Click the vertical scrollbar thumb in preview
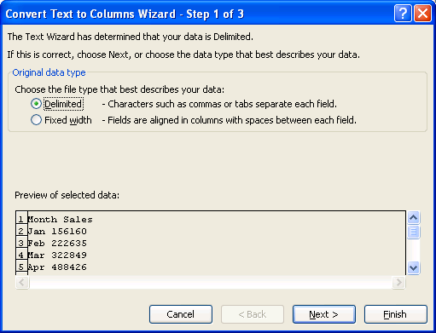This screenshot has height=333, width=436. pyautogui.click(x=413, y=232)
